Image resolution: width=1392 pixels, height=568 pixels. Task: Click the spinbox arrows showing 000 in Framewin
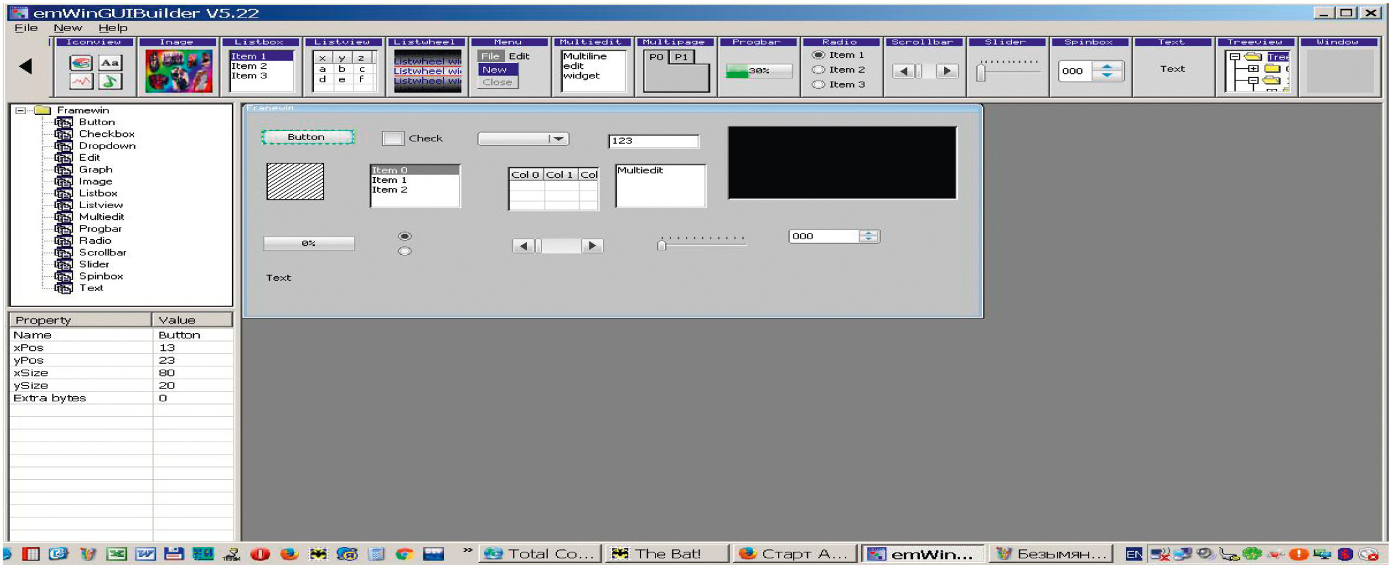868,236
